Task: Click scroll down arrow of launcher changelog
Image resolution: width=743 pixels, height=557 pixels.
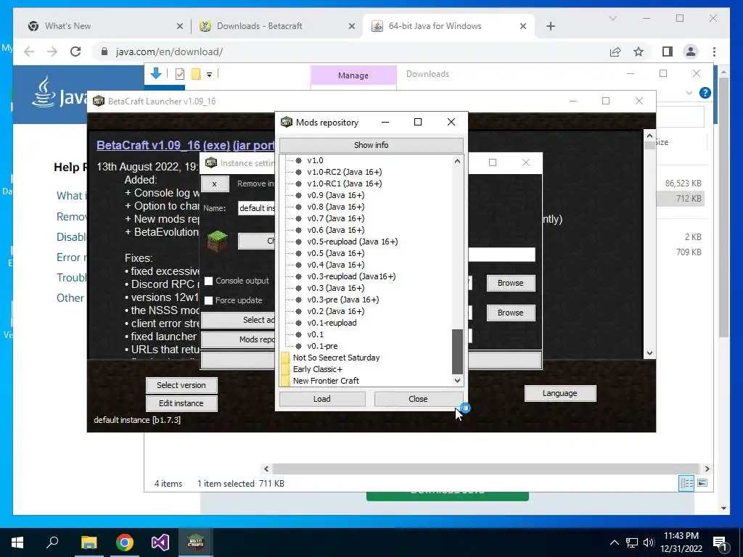Action: tap(649, 353)
